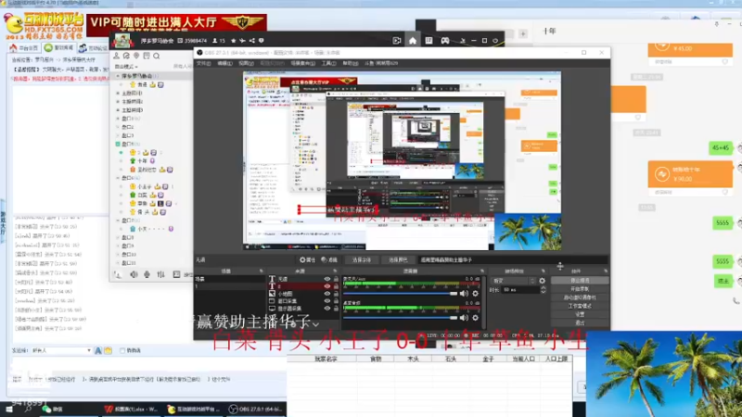Toggle visibility of 小地图 source
The image size is (742, 417).
(x=327, y=294)
